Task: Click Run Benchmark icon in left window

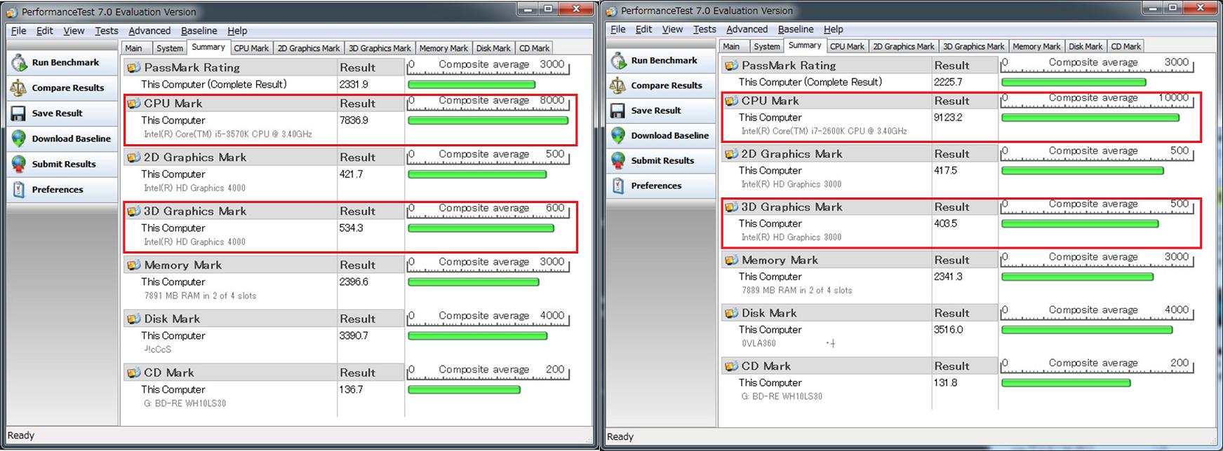Action: click(x=19, y=62)
